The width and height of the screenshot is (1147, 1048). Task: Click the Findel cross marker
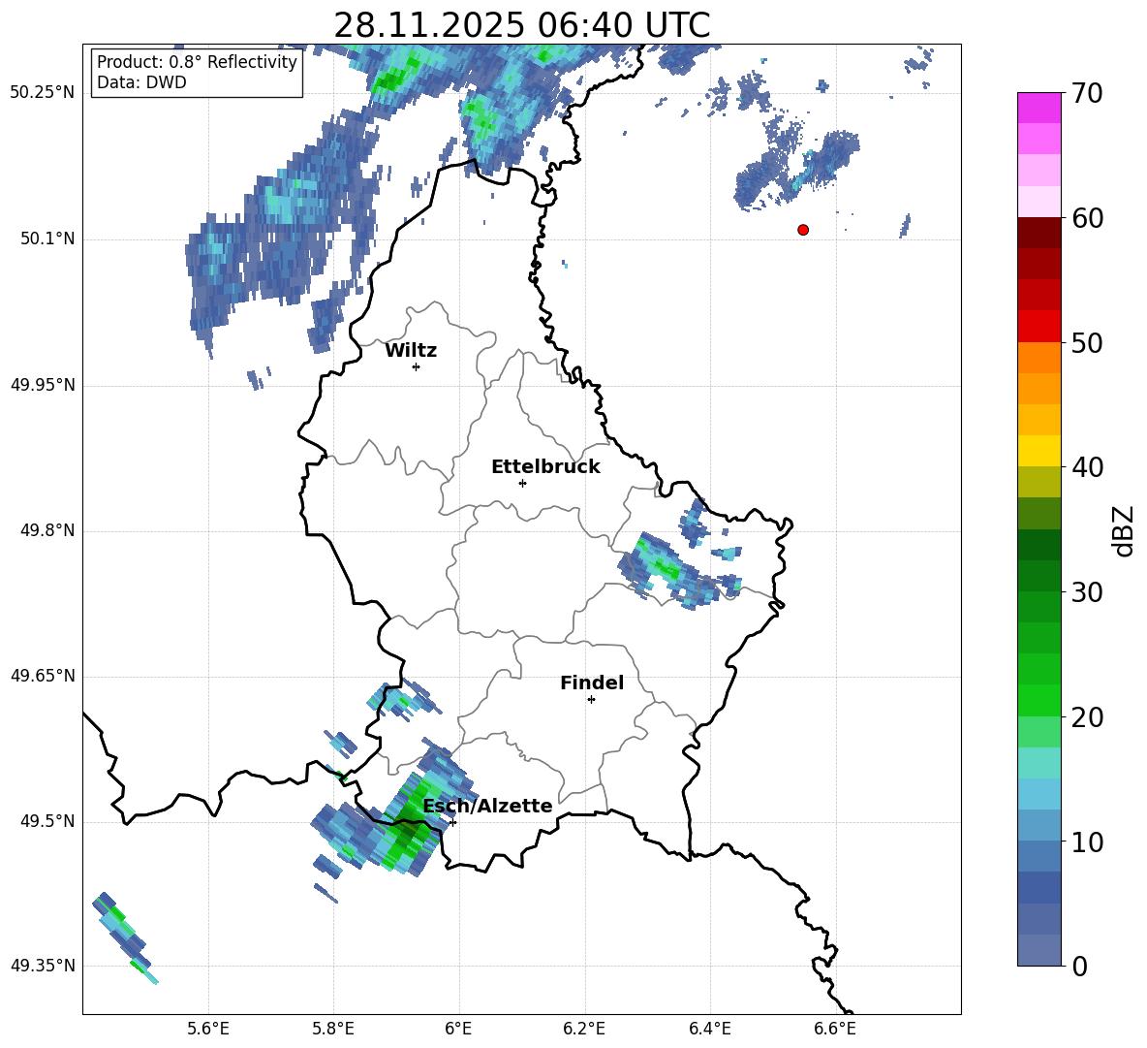591,700
